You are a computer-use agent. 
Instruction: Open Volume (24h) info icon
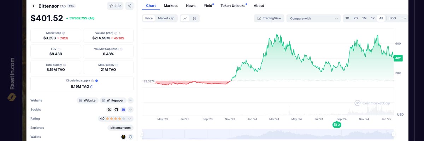116,33
